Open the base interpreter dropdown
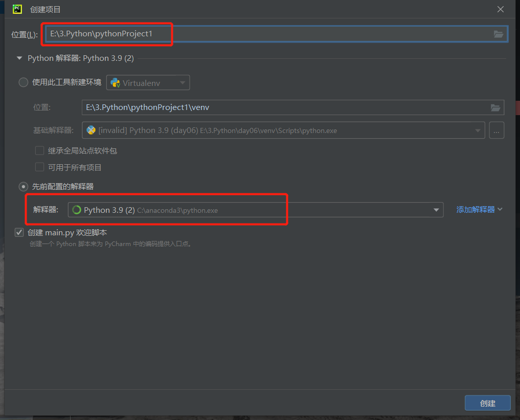The width and height of the screenshot is (520, 420). pyautogui.click(x=284, y=130)
